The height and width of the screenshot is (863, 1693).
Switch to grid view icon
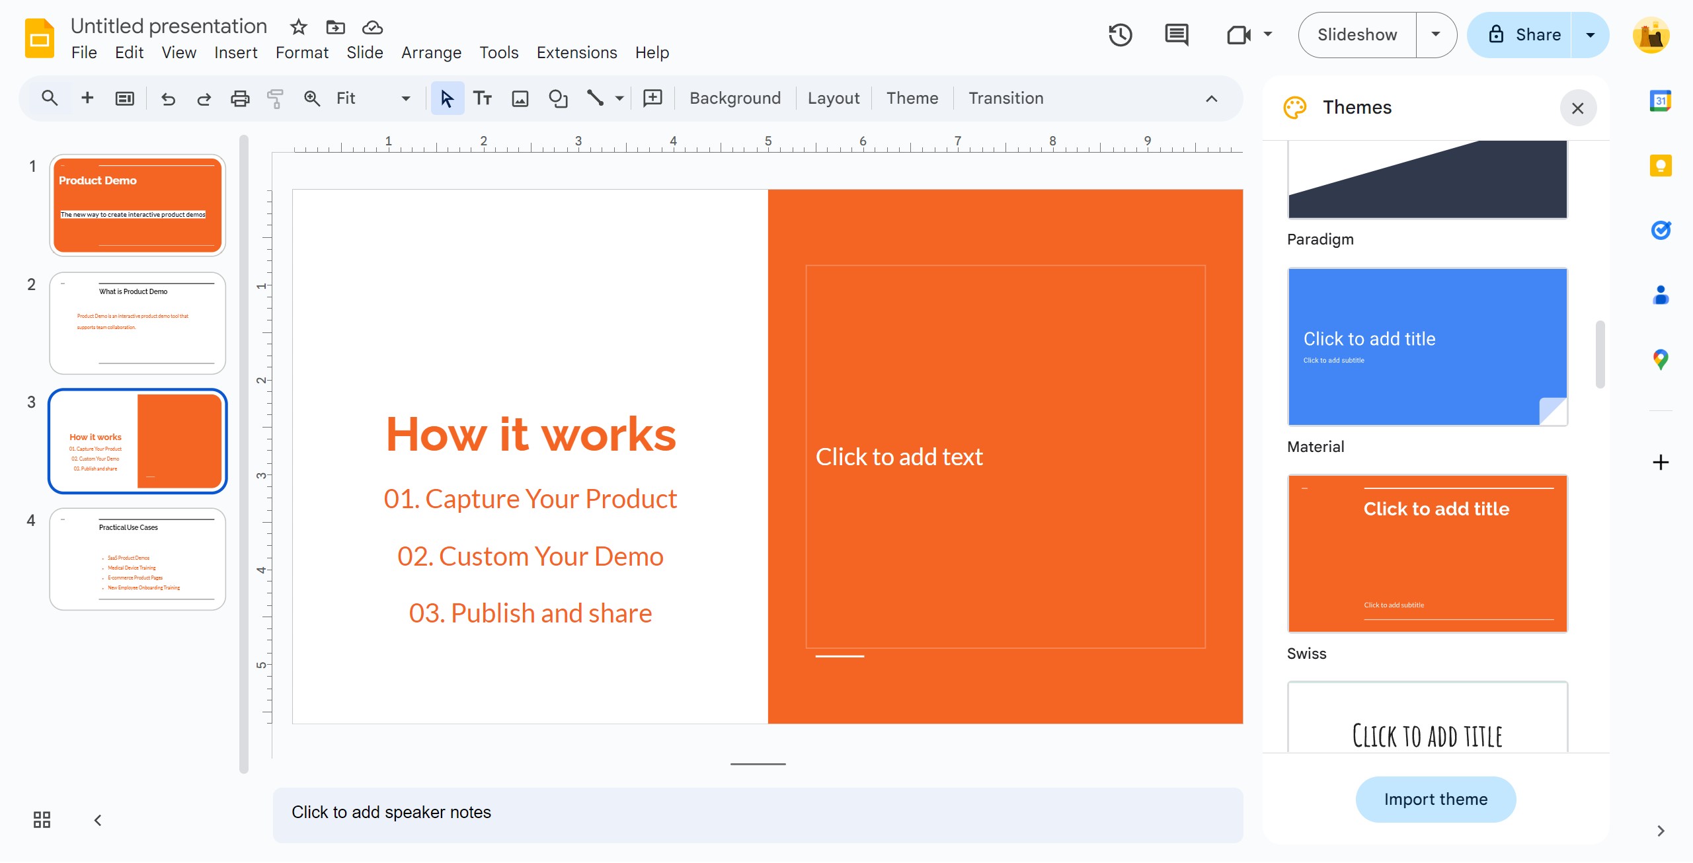tap(42, 820)
